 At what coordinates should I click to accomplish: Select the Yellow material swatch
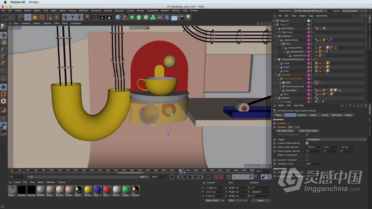coord(88,190)
